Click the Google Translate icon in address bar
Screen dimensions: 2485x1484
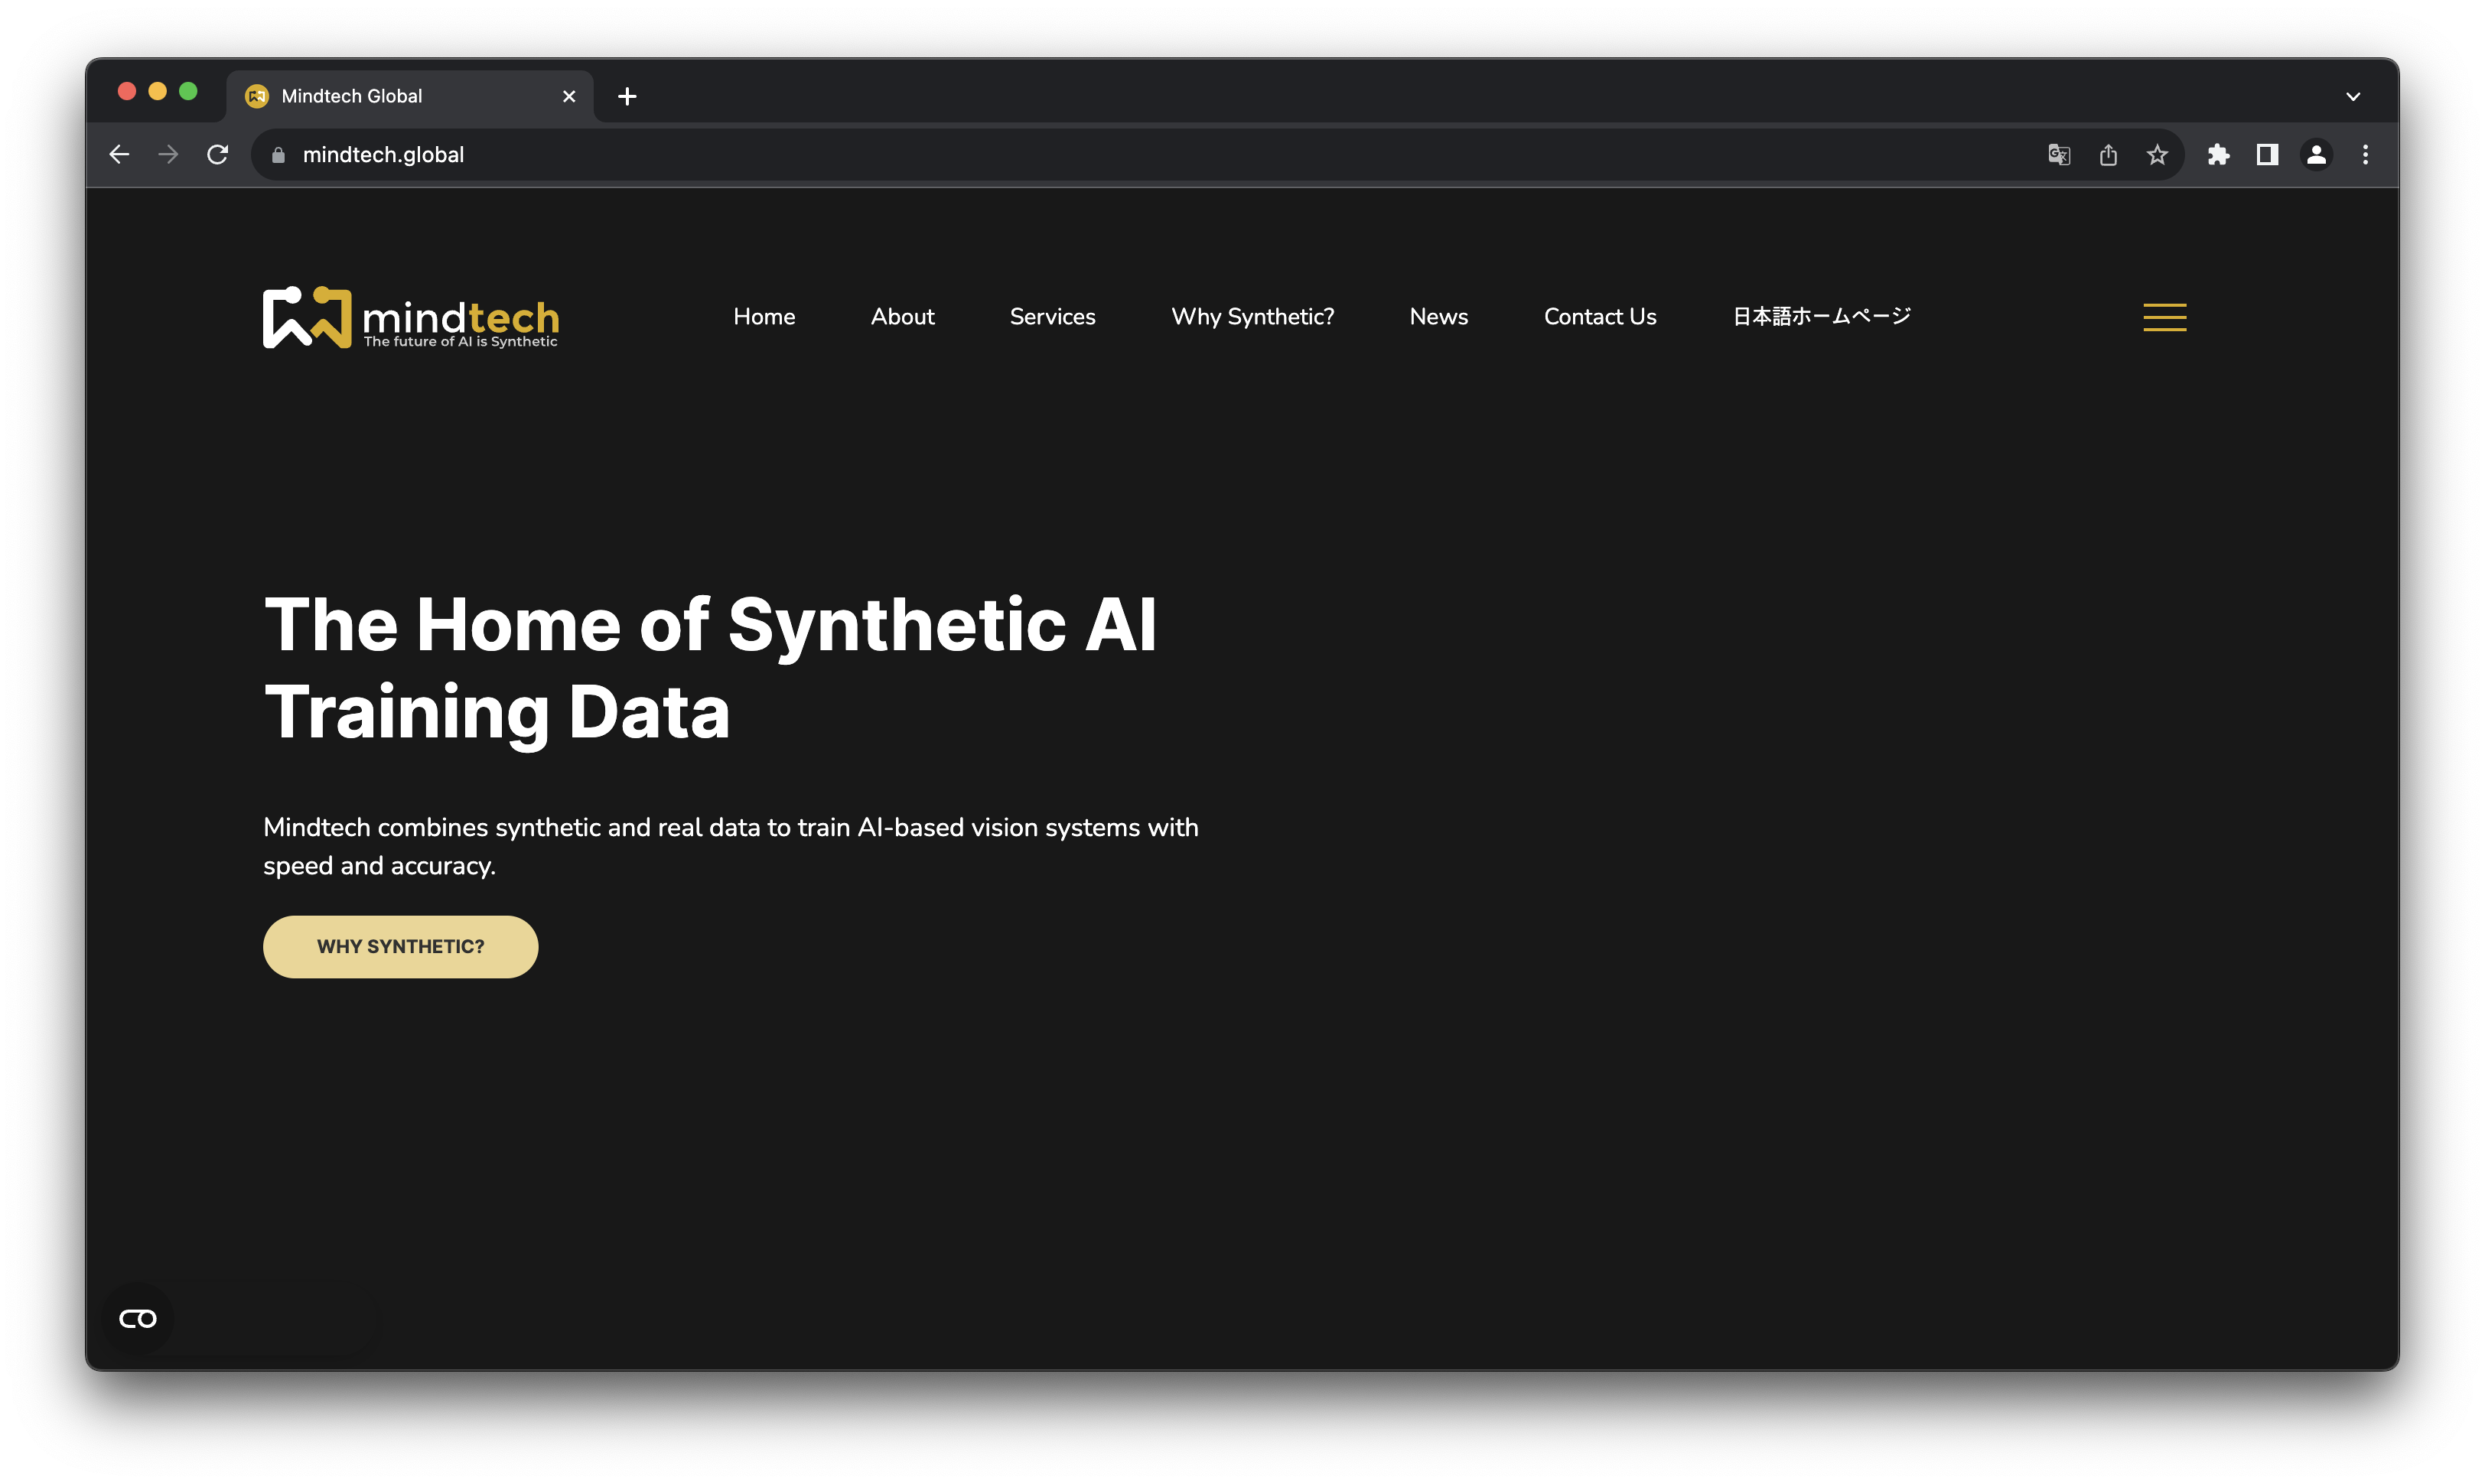tap(2059, 154)
